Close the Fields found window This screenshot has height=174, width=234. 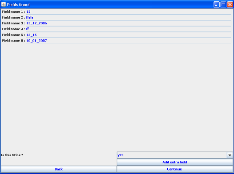[x=230, y=4]
